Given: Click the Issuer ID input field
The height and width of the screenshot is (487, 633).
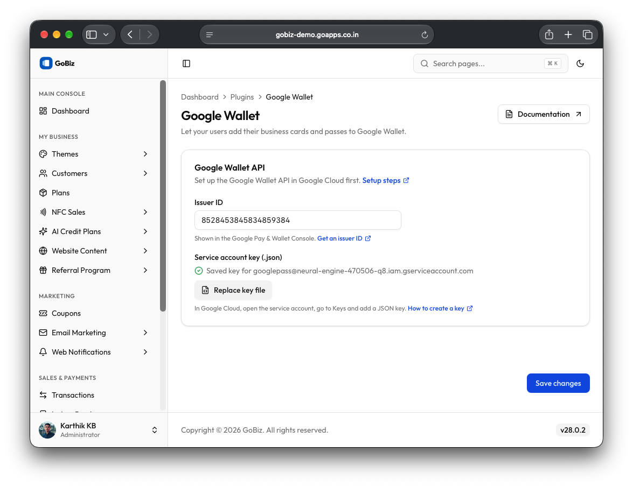Looking at the screenshot, I should coord(298,220).
